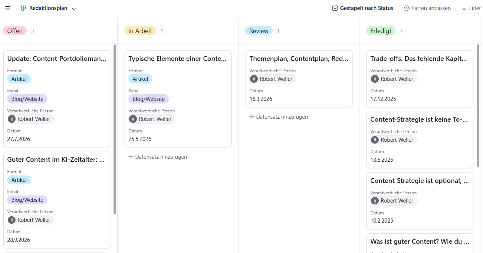Open the Karten anpassen menu
483x253 pixels.
[427, 8]
